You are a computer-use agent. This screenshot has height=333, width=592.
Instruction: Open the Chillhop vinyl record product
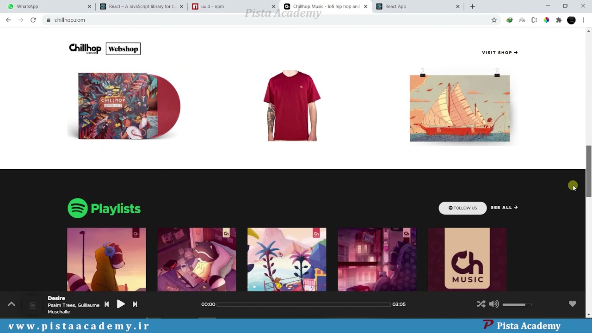click(x=124, y=106)
